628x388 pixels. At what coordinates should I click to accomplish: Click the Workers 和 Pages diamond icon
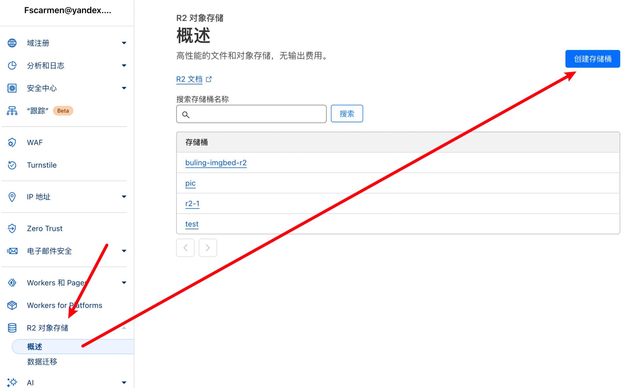12,283
